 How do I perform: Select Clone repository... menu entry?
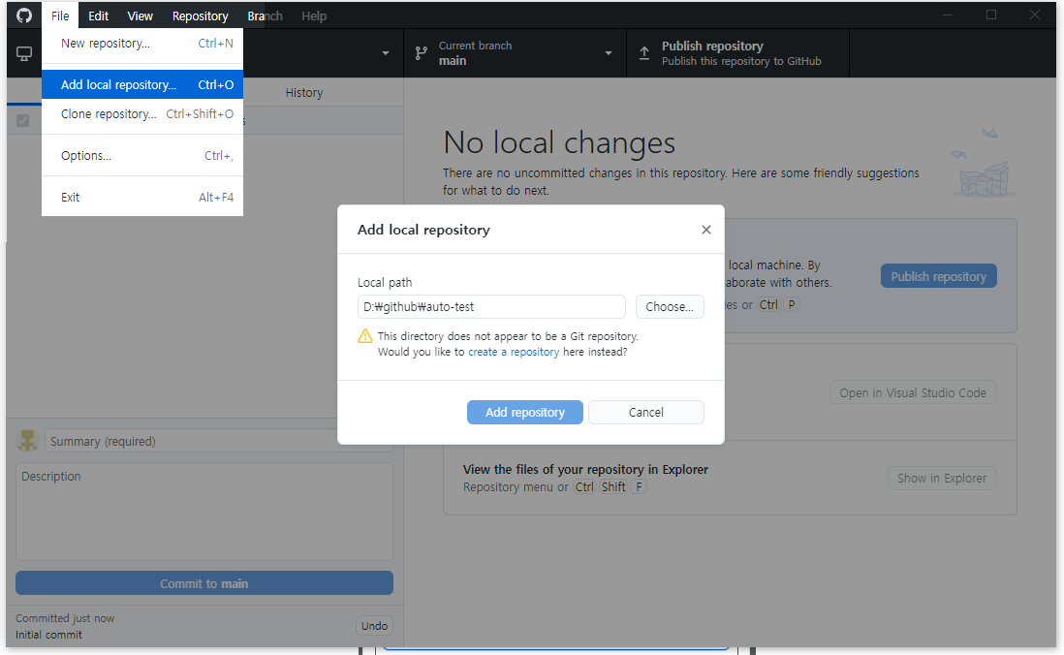142,114
